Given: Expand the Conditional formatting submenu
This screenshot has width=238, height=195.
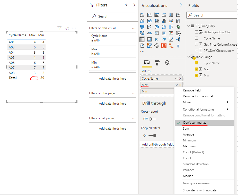Looking at the screenshot, I should 204,109.
